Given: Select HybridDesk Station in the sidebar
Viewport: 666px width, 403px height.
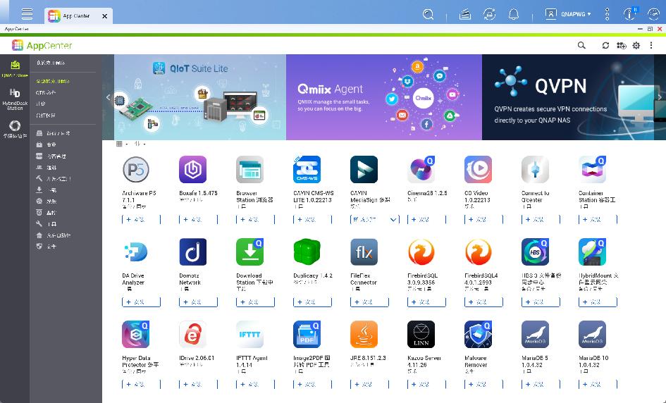Looking at the screenshot, I should tap(15, 99).
